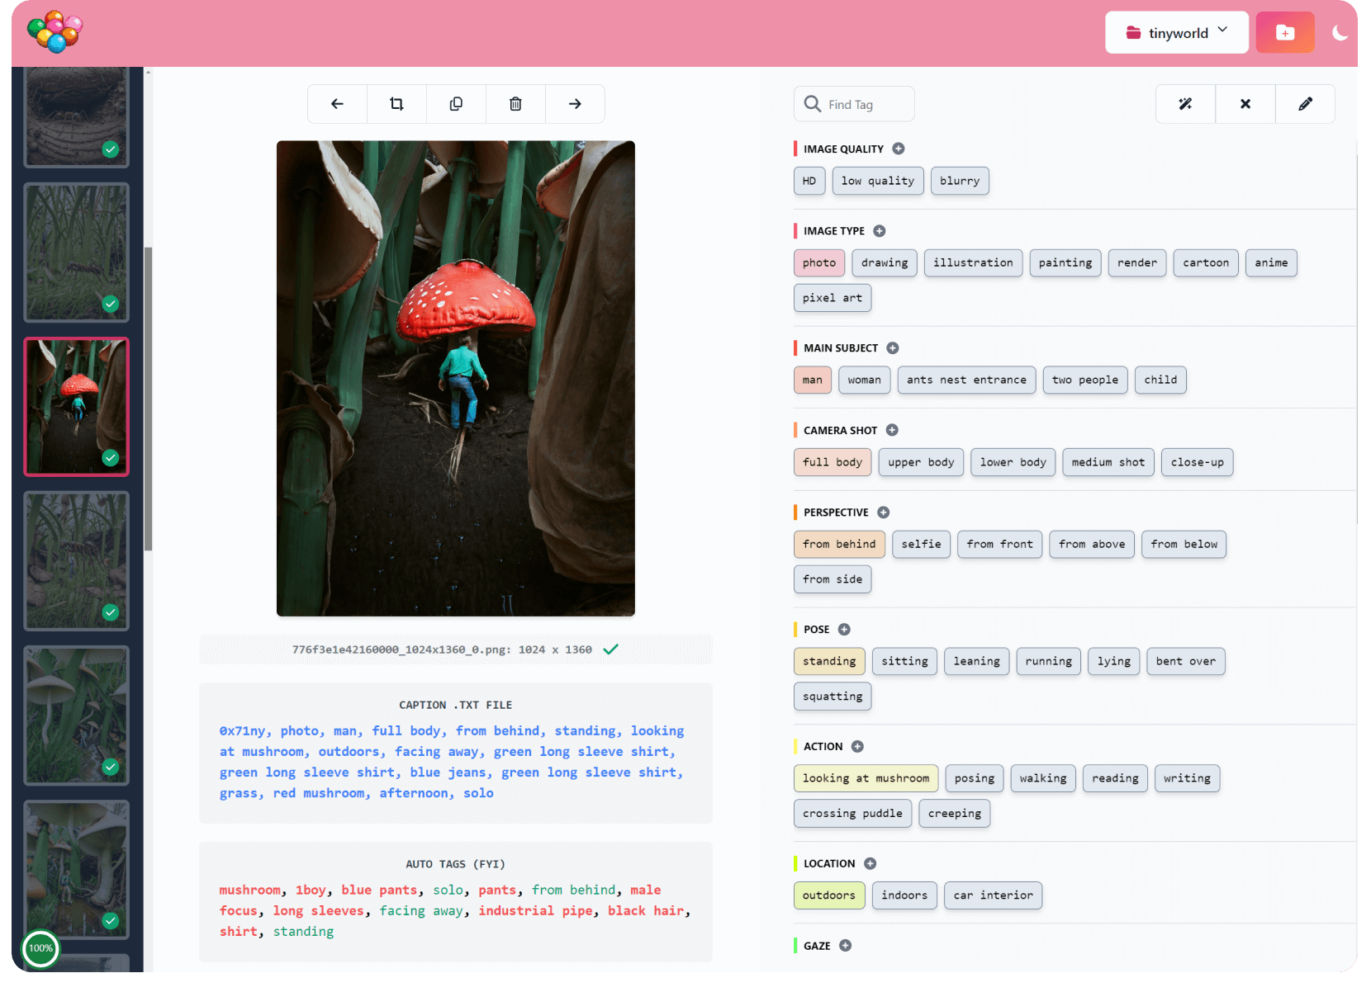This screenshot has height=992, width=1371.
Task: Run auto-tagging with the magic wand icon
Action: click(x=1185, y=103)
